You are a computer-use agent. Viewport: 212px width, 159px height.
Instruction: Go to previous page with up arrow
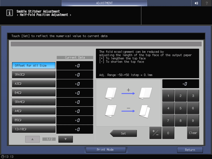(x=32, y=139)
